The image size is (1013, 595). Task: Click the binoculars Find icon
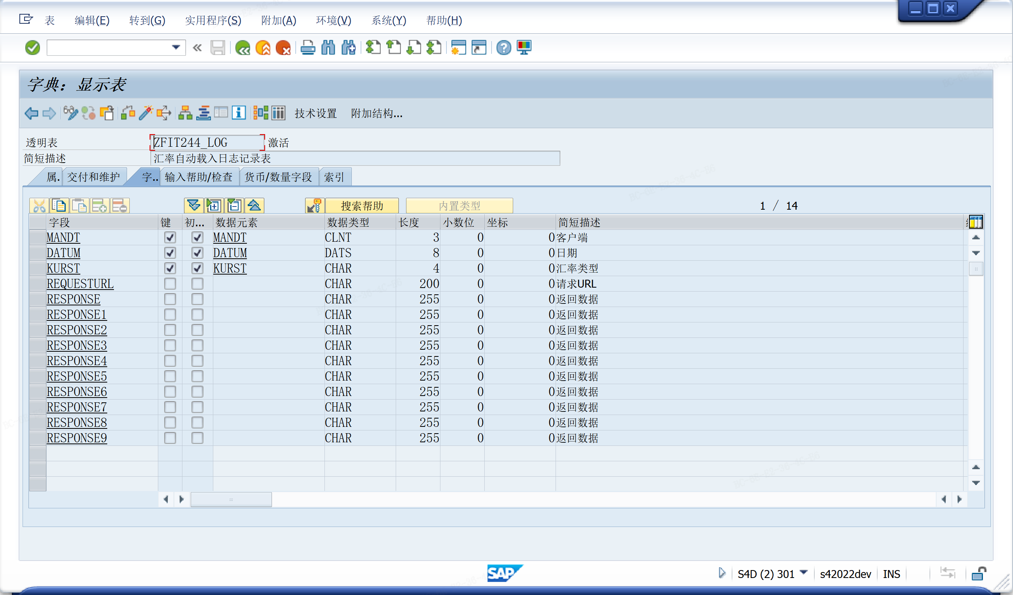click(328, 48)
